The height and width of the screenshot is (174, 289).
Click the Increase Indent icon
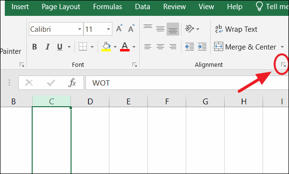click(x=202, y=47)
